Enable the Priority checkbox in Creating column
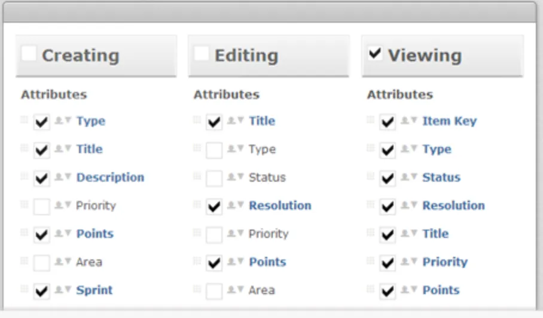The width and height of the screenshot is (543, 318). point(41,207)
